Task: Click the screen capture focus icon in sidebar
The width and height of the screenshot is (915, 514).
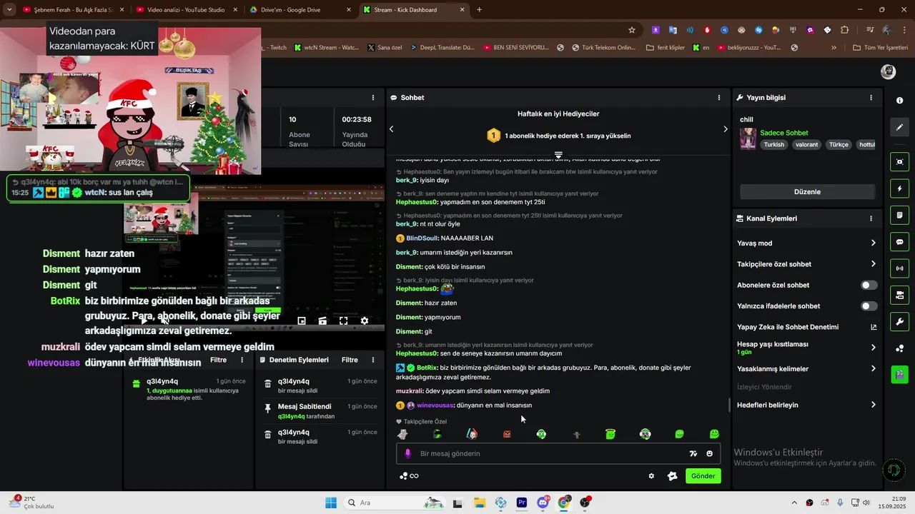Action: 900,162
